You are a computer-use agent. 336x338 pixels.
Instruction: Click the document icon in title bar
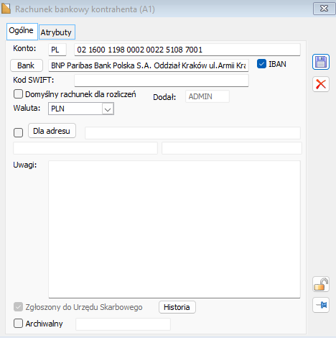click(x=6, y=9)
